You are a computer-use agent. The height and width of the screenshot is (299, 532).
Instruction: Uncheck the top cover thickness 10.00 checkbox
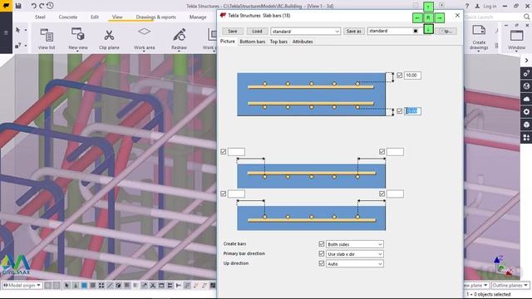click(x=400, y=76)
